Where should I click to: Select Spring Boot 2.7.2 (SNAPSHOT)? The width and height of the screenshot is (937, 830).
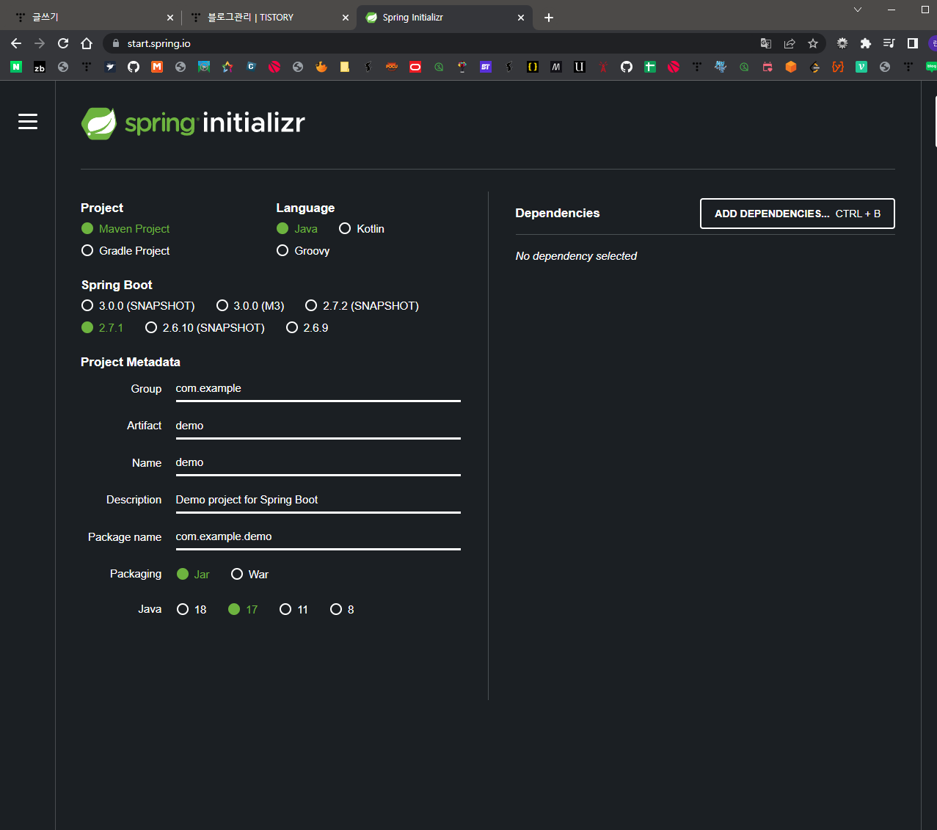click(311, 306)
